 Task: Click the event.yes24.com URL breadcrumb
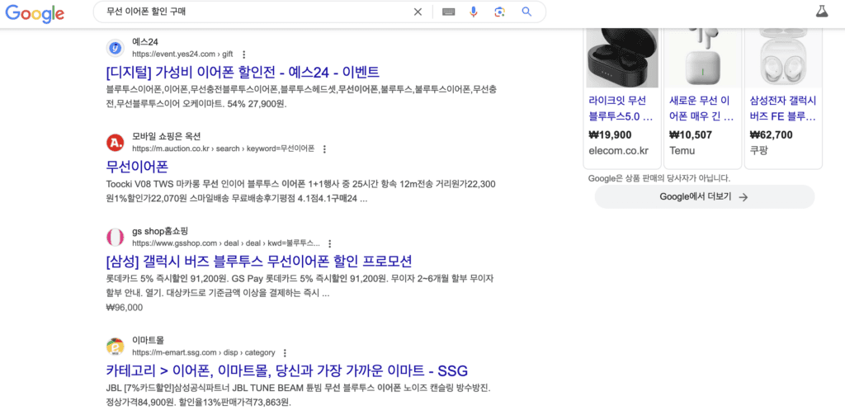click(182, 54)
